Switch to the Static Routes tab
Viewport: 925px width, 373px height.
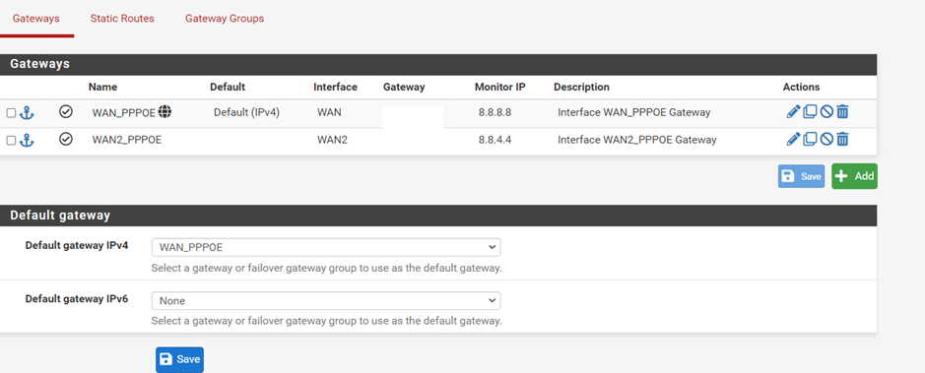tap(122, 19)
